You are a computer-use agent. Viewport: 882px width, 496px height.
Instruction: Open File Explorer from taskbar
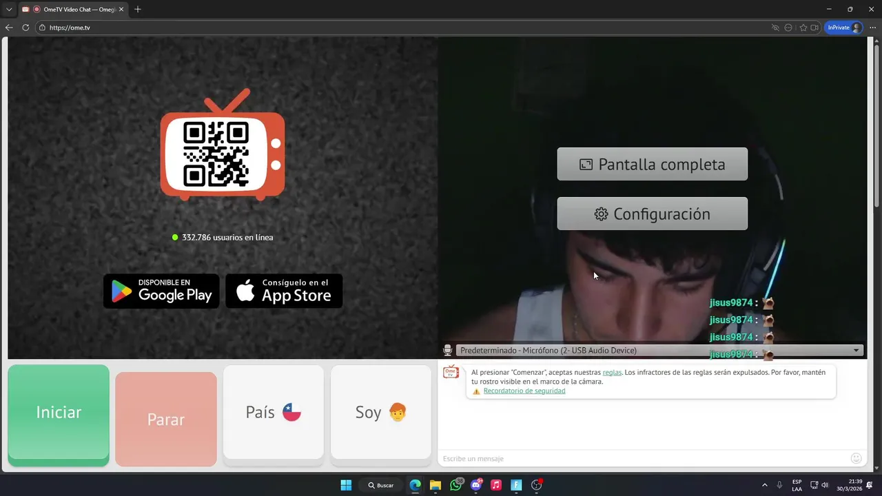[x=435, y=485]
